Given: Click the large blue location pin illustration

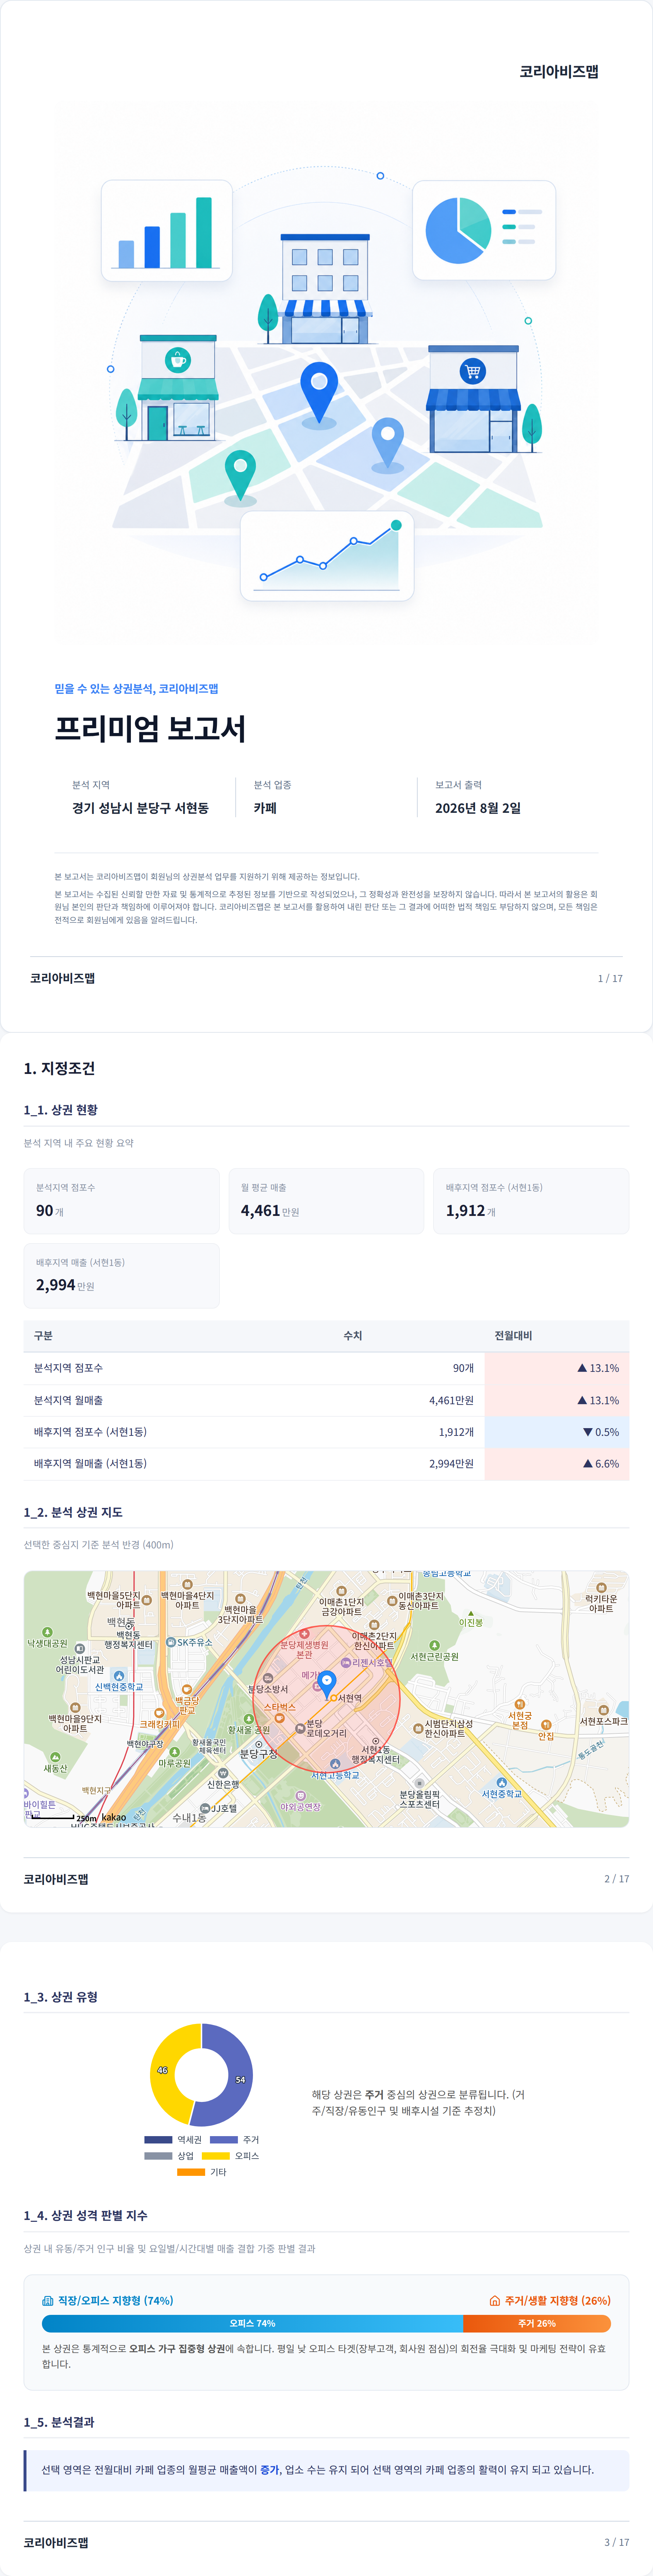Looking at the screenshot, I should 319,393.
